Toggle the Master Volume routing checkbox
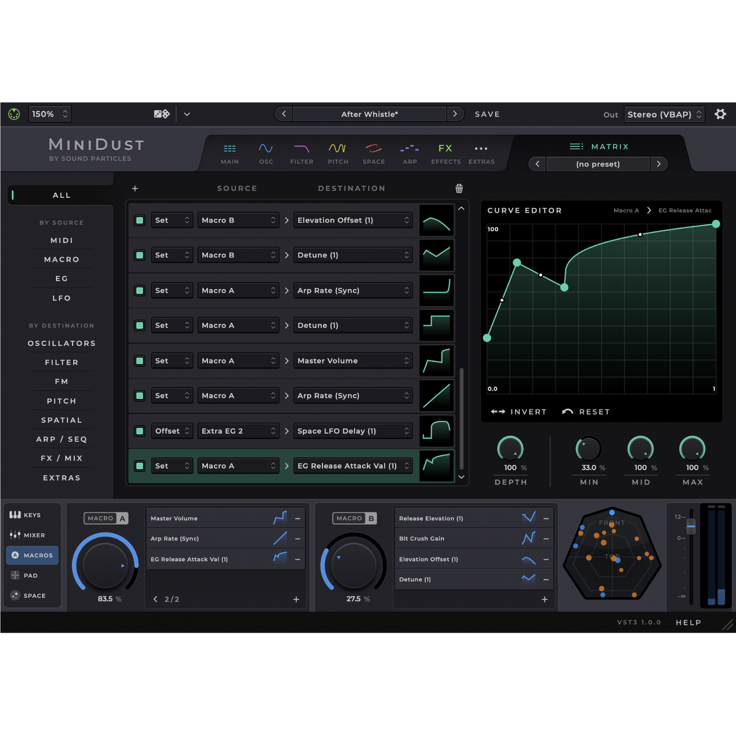Viewport: 736px width, 736px height. [x=140, y=361]
